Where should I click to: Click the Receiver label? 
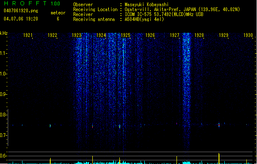click(83, 14)
